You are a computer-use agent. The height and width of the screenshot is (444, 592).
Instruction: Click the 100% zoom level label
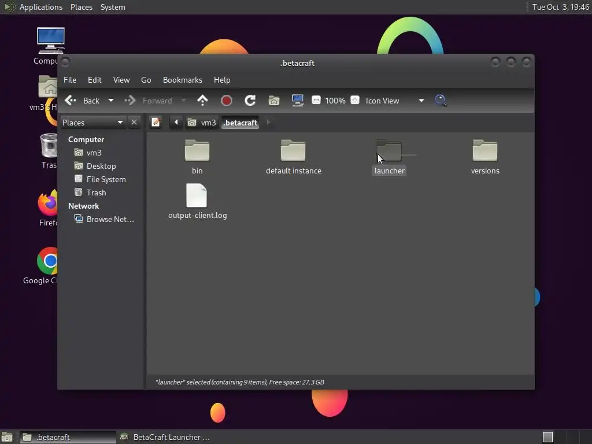point(335,101)
